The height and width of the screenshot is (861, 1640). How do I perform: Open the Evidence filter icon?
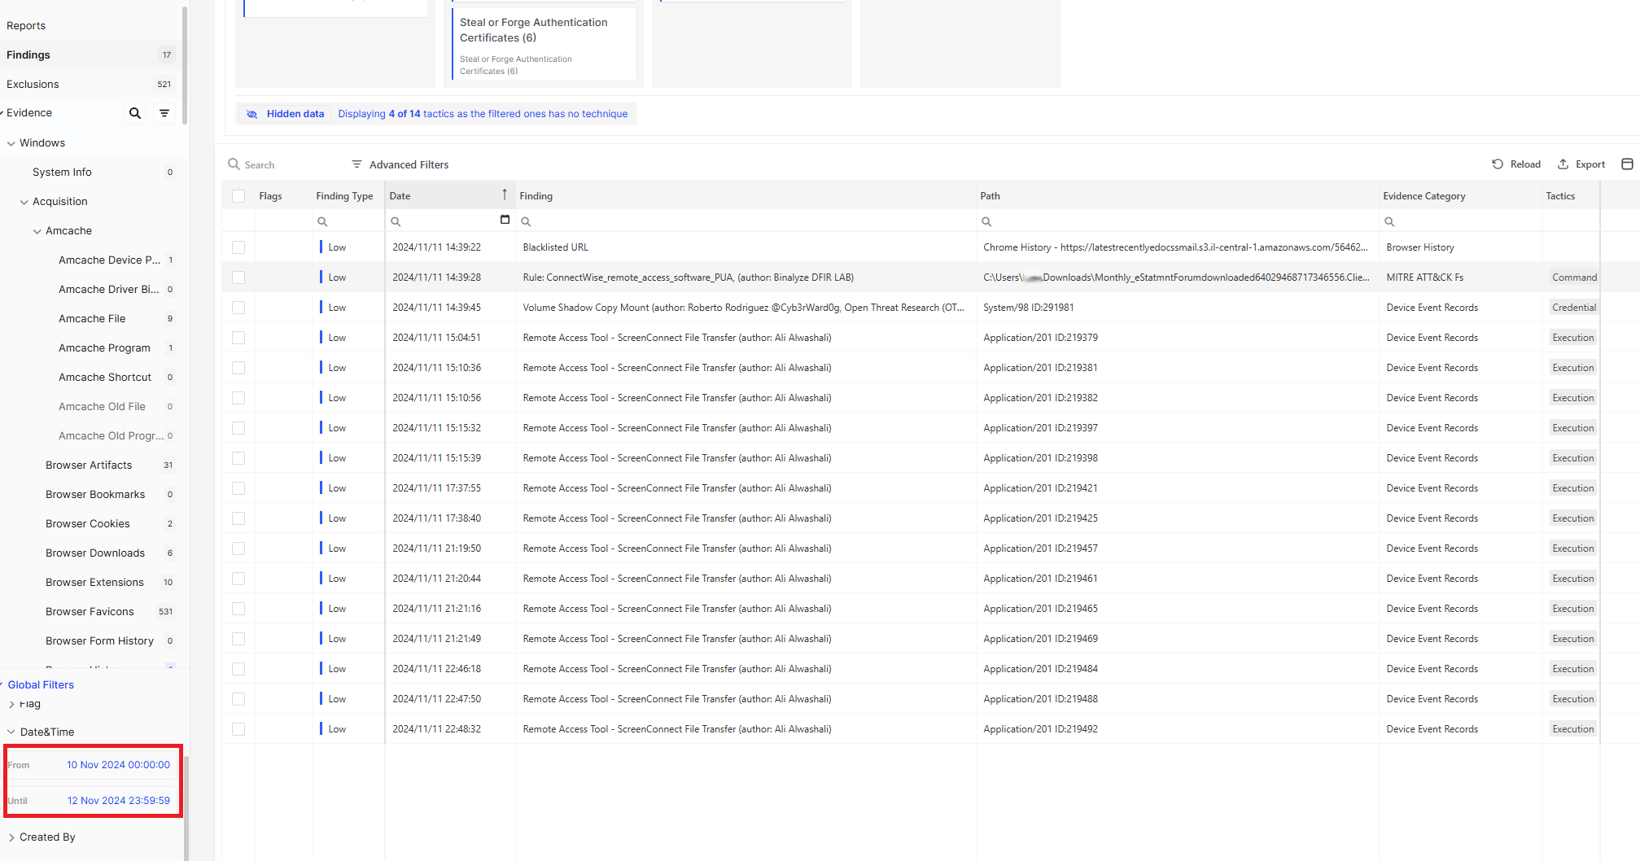pyautogui.click(x=164, y=113)
